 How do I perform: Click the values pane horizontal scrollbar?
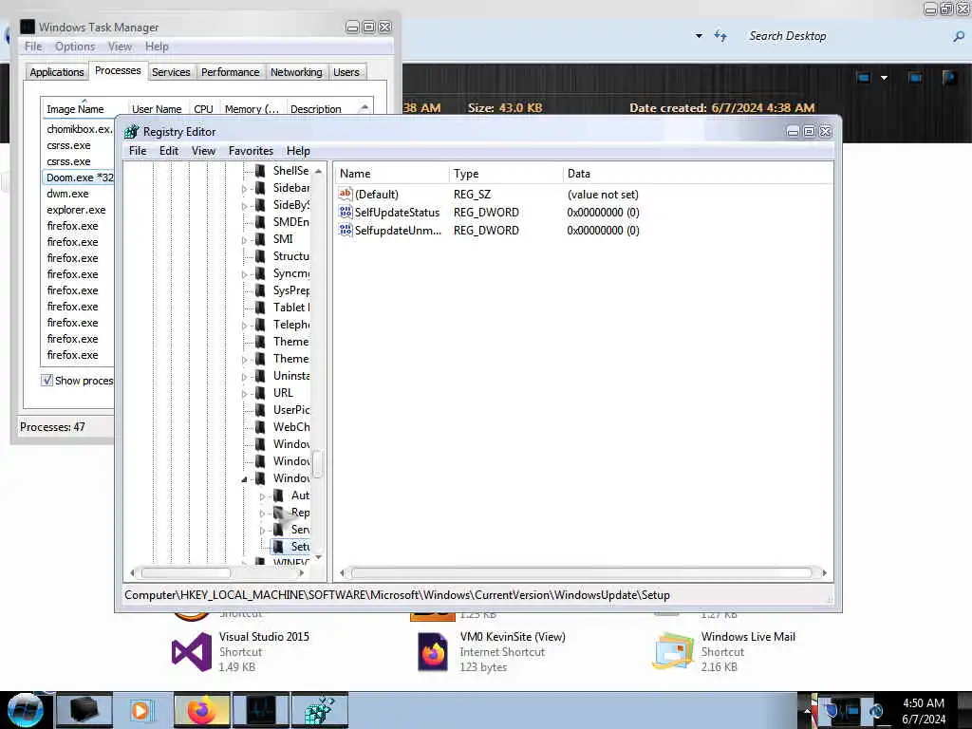pyautogui.click(x=582, y=572)
